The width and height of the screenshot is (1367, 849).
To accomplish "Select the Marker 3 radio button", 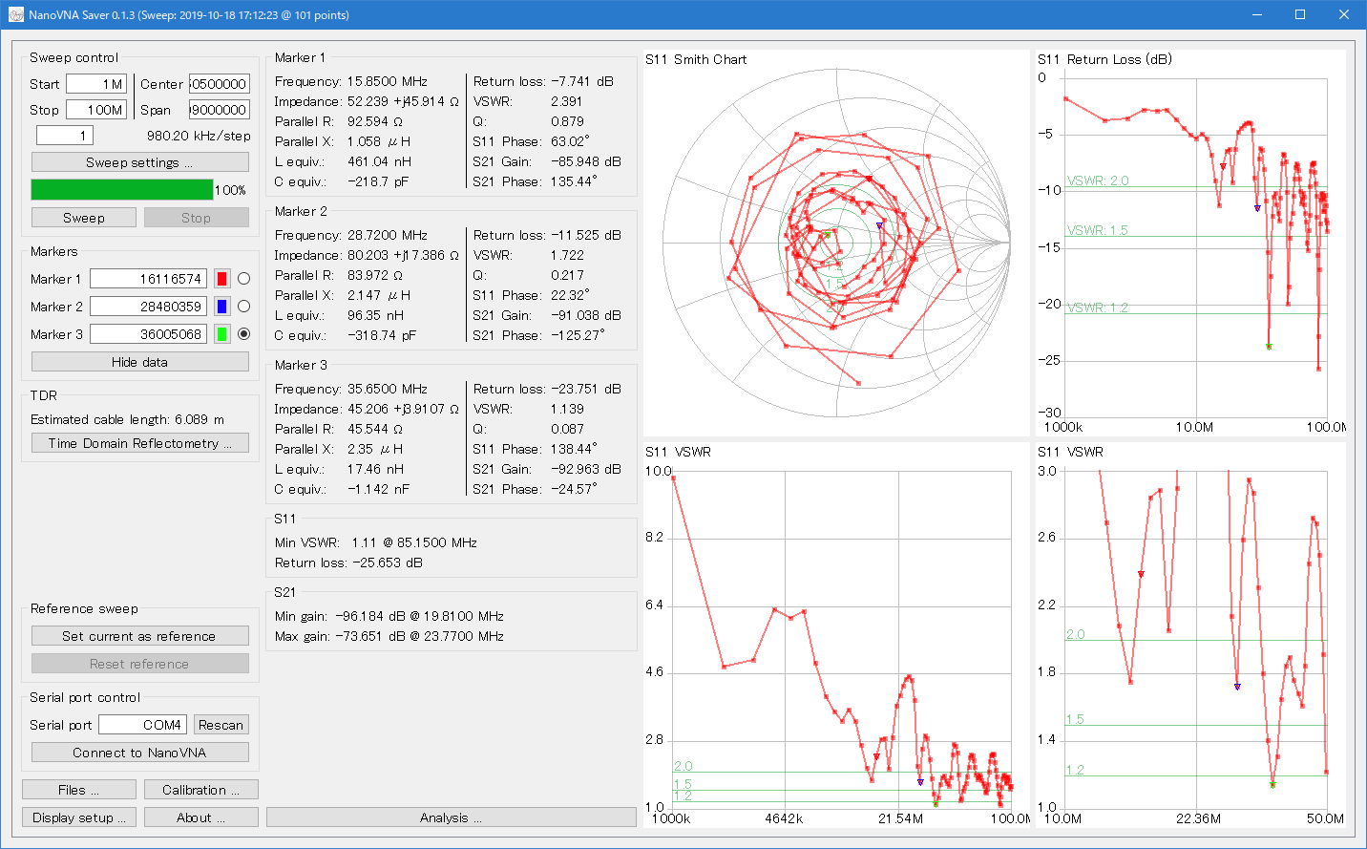I will tap(243, 334).
